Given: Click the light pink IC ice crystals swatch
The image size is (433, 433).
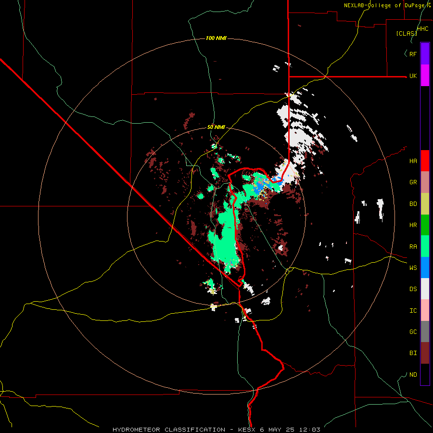Looking at the screenshot, I should tap(425, 310).
